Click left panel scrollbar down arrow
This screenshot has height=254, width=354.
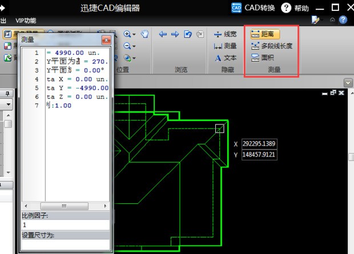tap(9, 172)
